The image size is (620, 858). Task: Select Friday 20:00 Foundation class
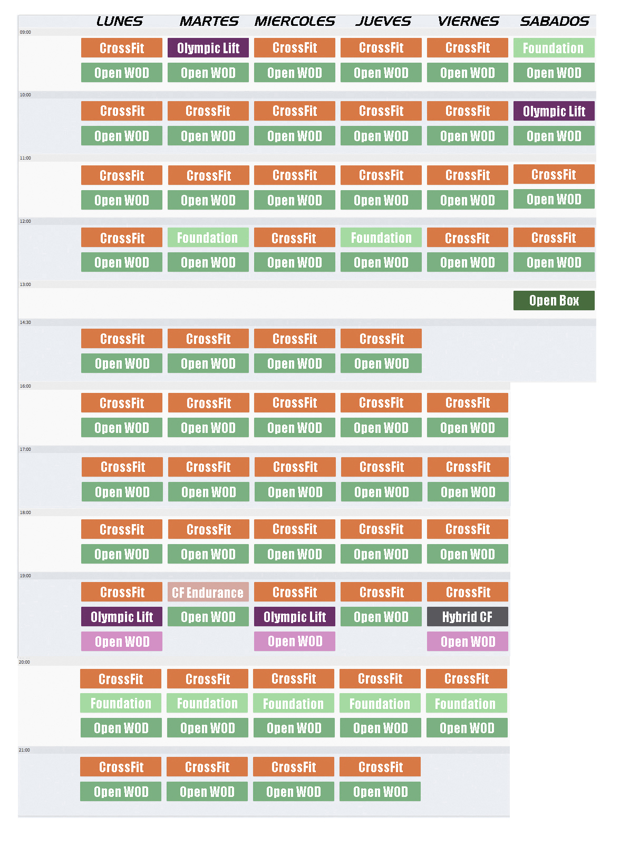click(467, 703)
